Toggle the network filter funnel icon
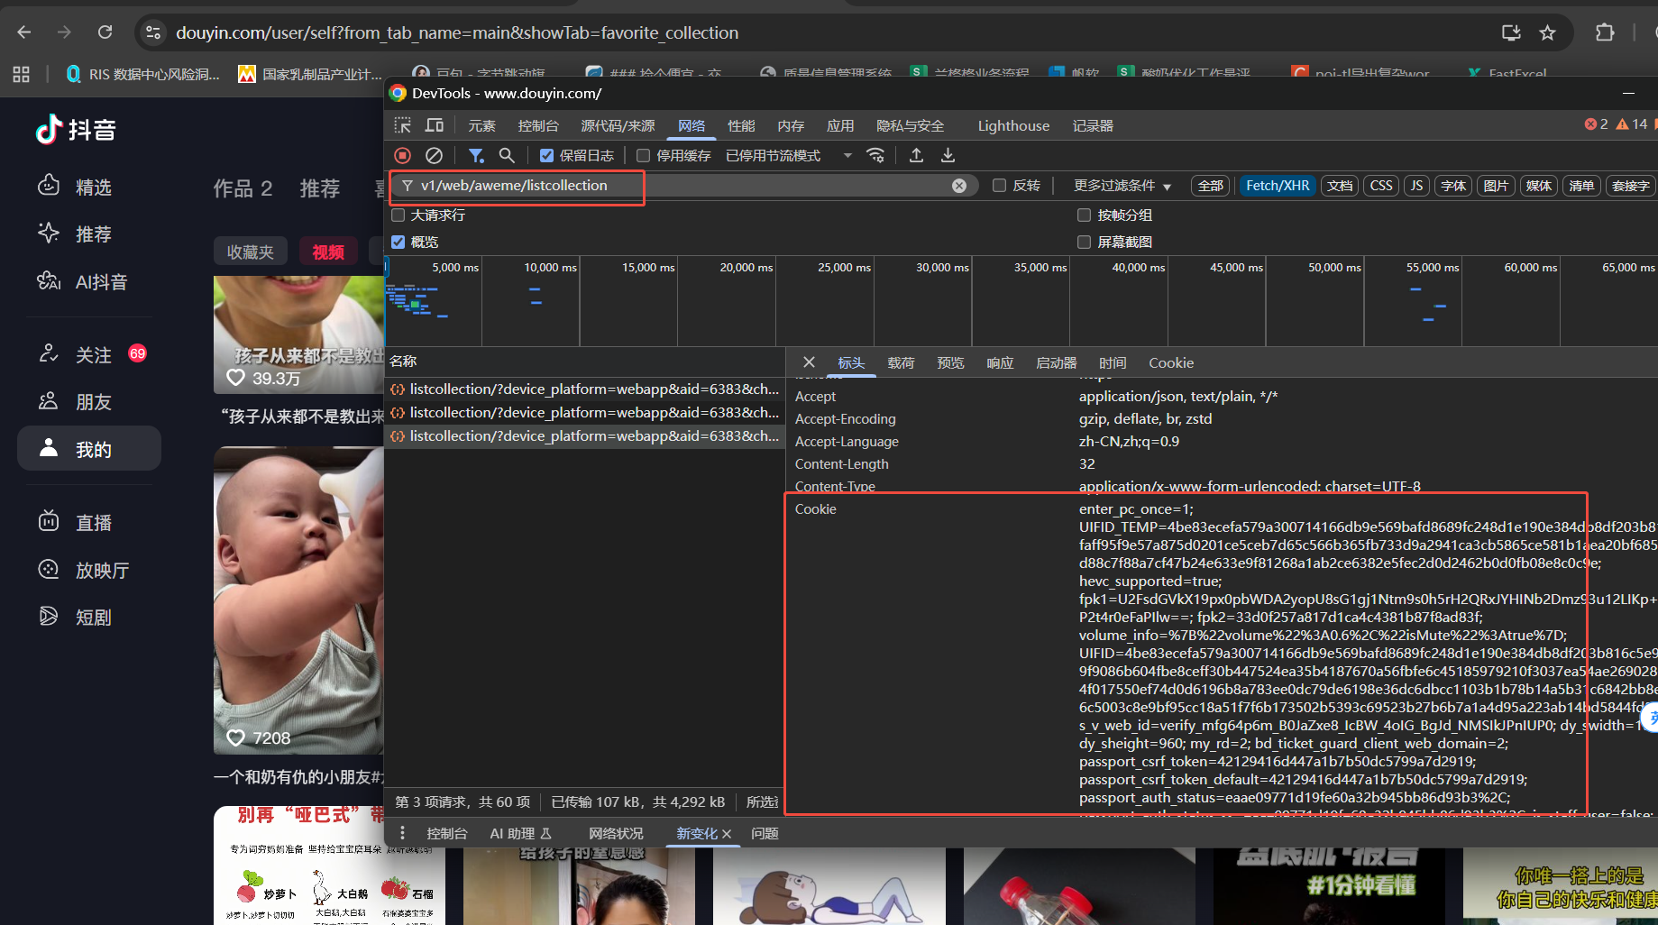Viewport: 1658px width, 925px height. click(x=476, y=155)
